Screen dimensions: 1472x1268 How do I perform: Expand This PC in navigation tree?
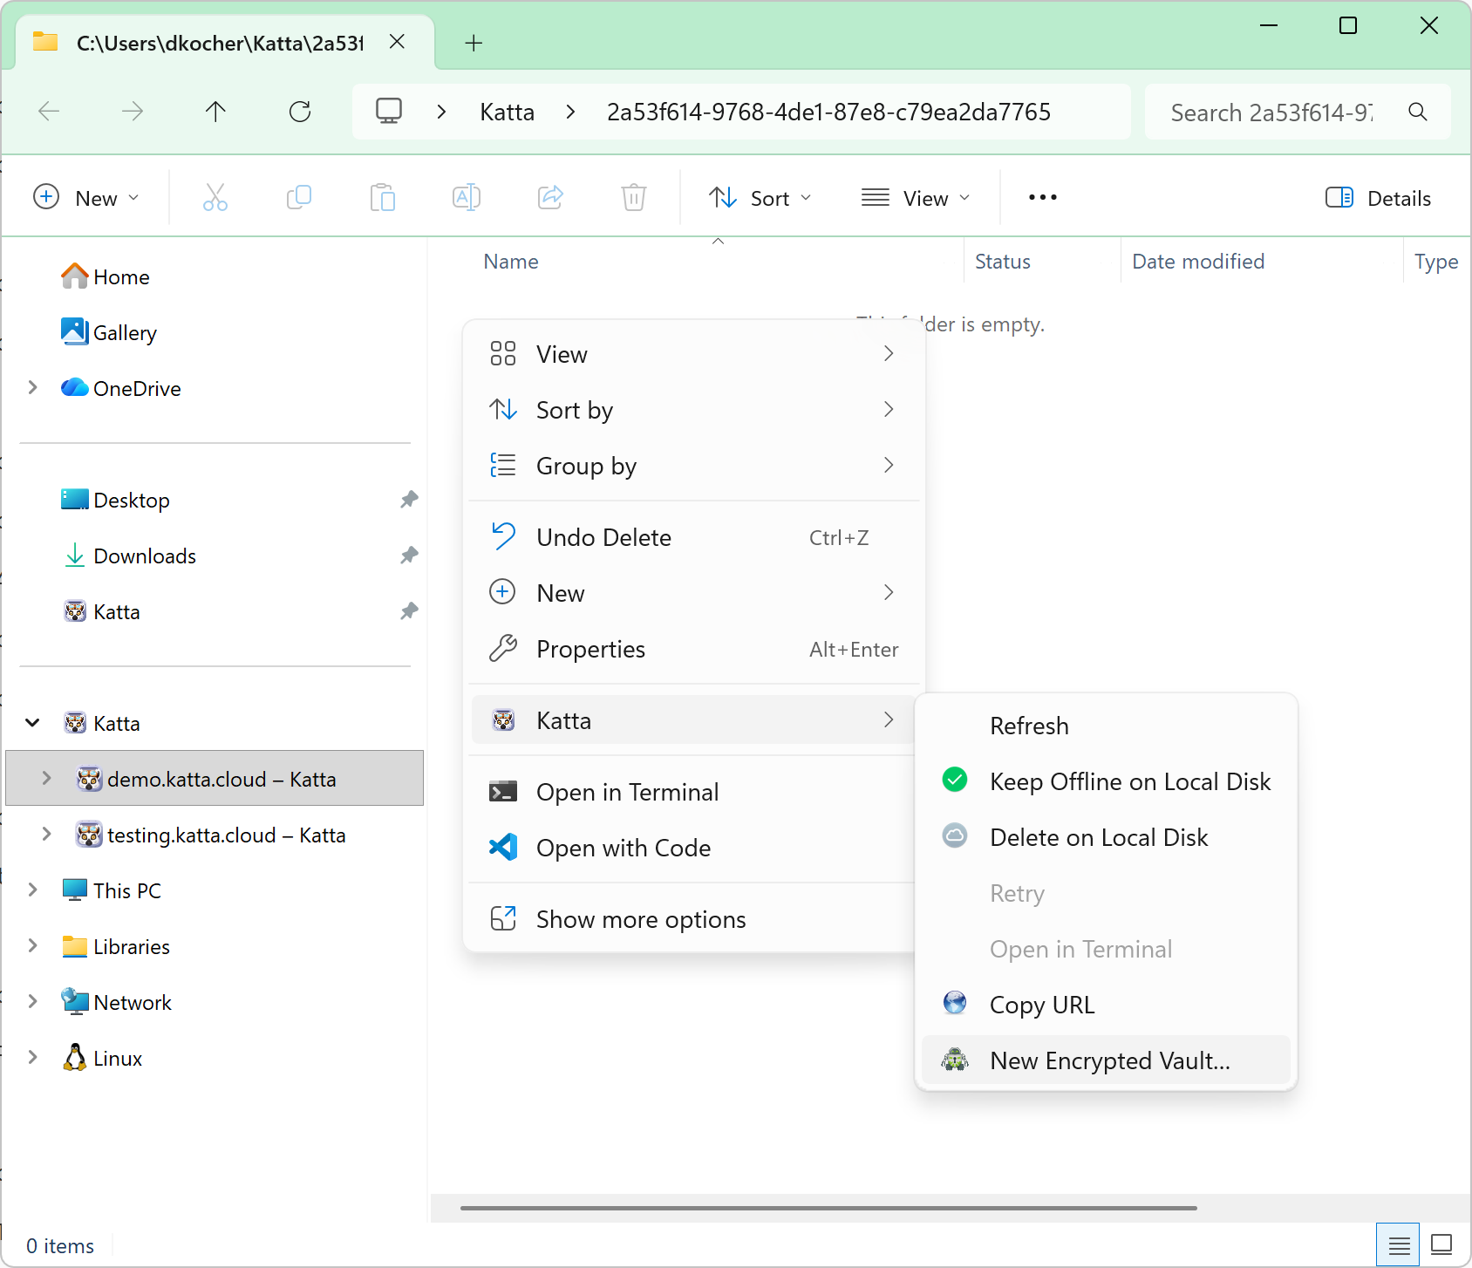click(x=32, y=890)
